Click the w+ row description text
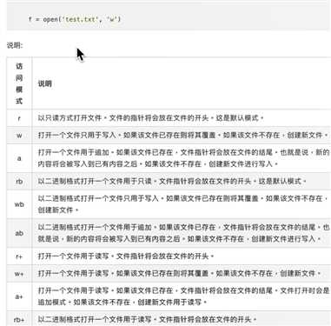The image size is (331, 326). (x=180, y=273)
